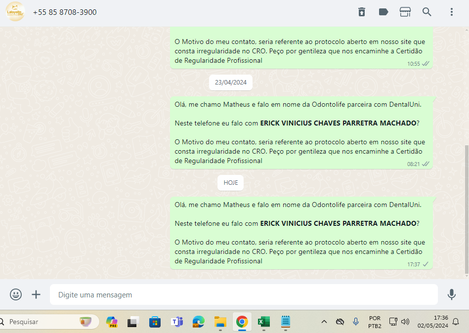
Task: Select bold name in today's message
Action: pos(338,224)
